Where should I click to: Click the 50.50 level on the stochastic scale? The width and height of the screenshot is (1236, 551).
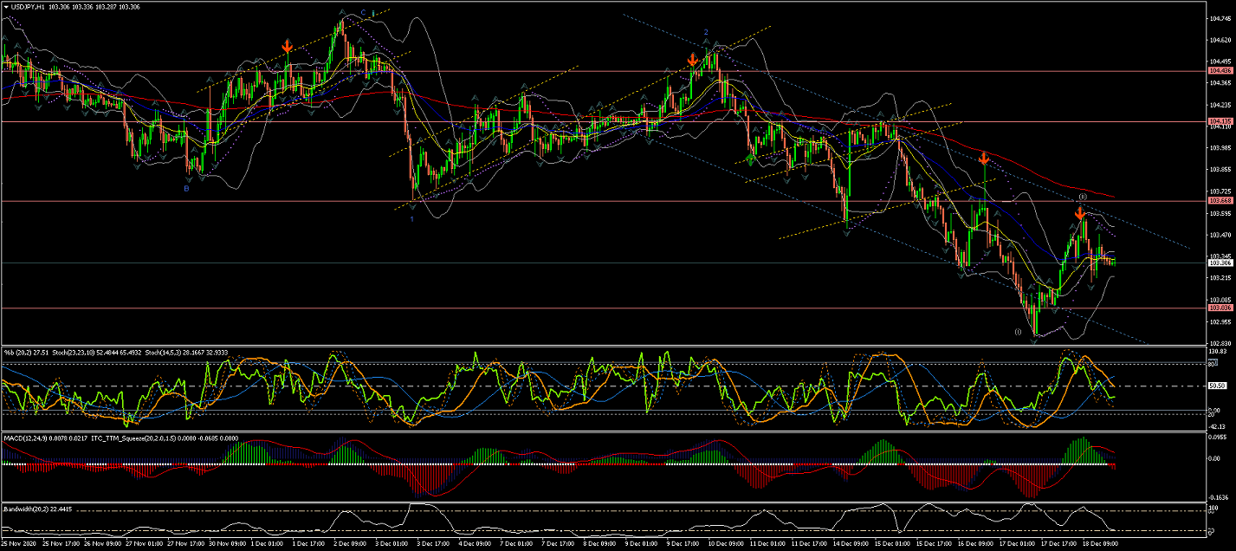coord(1219,386)
